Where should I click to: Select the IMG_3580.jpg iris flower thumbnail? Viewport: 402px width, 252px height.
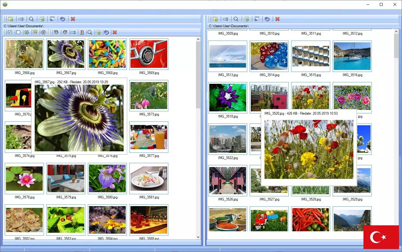[x=107, y=178]
